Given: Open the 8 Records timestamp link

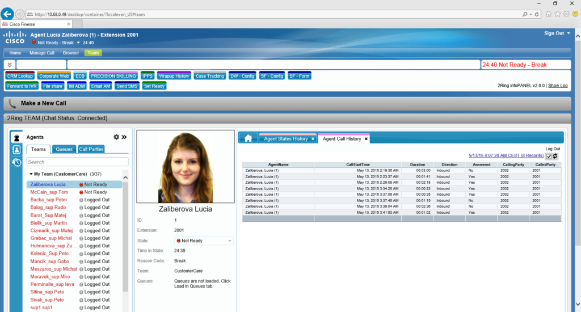Looking at the screenshot, I should (x=506, y=155).
